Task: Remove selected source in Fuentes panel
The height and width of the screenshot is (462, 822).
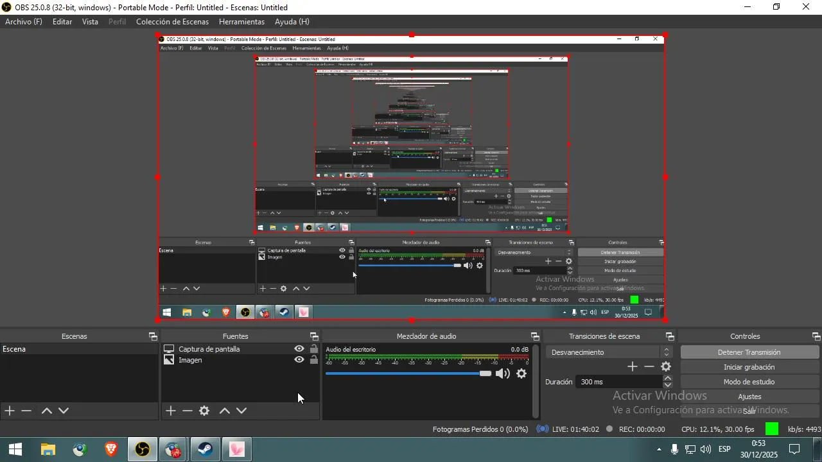Action: pyautogui.click(x=188, y=411)
